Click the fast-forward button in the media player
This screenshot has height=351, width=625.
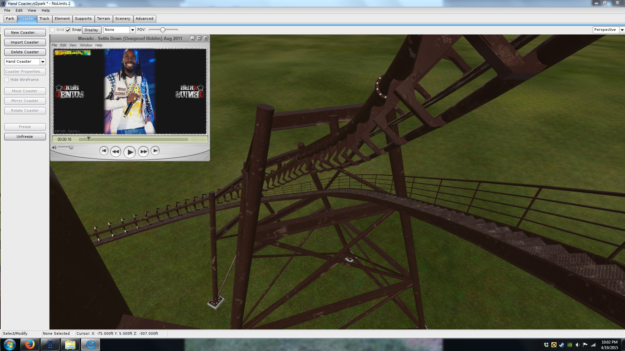tap(143, 151)
